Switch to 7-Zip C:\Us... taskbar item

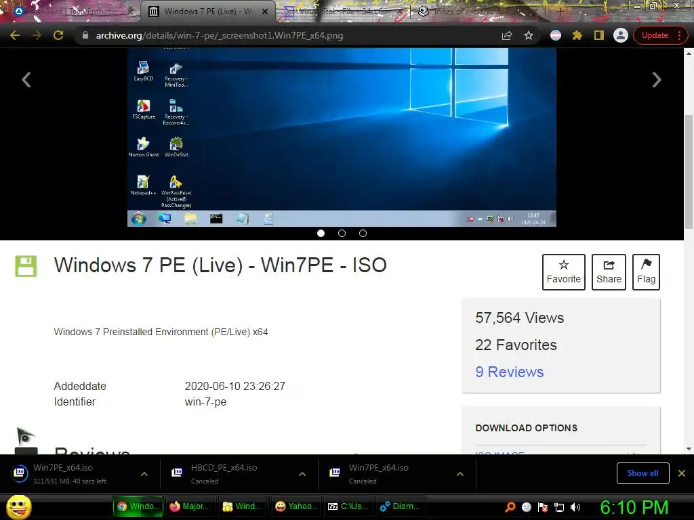click(x=348, y=506)
